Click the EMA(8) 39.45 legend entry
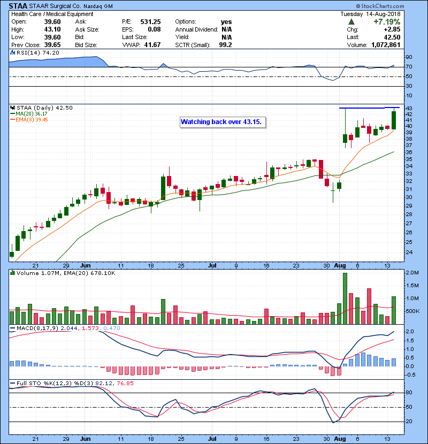 [29, 120]
